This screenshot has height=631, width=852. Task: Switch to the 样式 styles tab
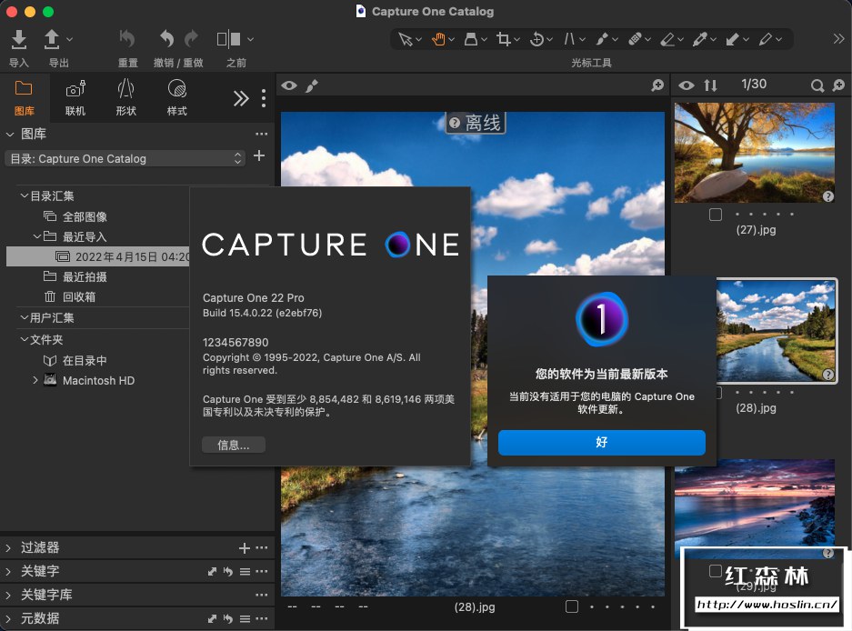tap(176, 97)
